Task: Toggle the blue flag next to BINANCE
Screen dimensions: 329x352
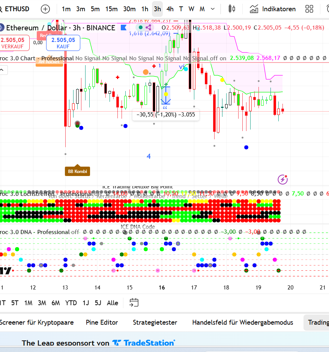Action: click(123, 27)
